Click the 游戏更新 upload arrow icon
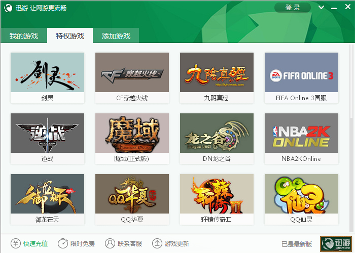This screenshot has height=253, width=355. click(157, 243)
